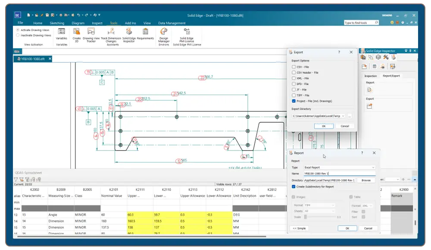Viewport: 431px width, 250px height.
Task: Enable the CSV Header - File option
Action: (x=294, y=72)
